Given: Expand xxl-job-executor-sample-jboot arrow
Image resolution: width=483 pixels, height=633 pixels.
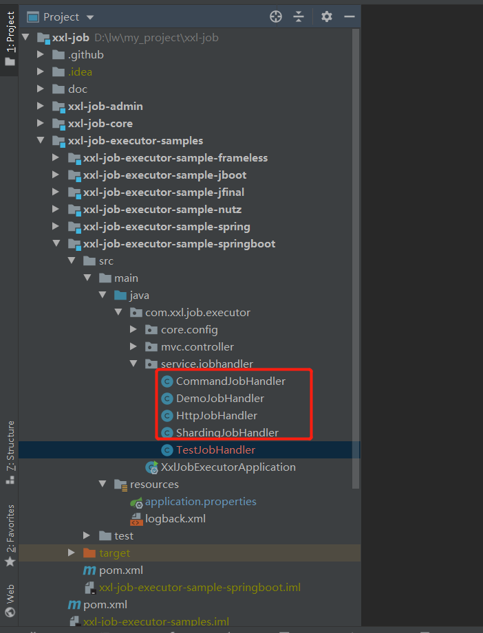Looking at the screenshot, I should tap(56, 175).
